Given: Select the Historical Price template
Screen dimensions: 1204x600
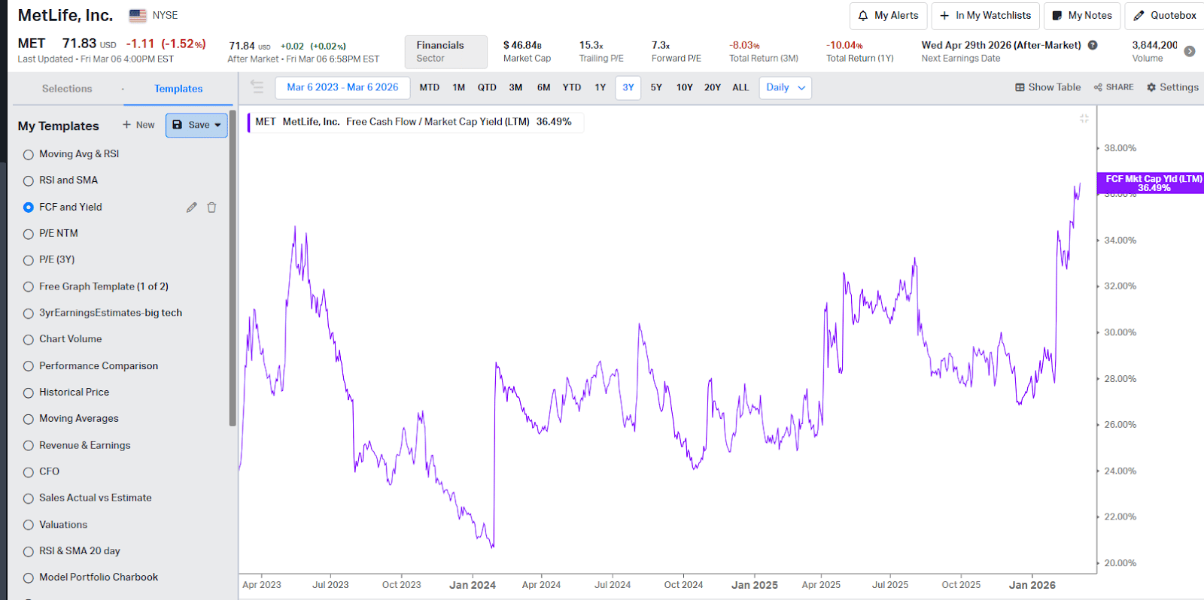Looking at the screenshot, I should [29, 393].
